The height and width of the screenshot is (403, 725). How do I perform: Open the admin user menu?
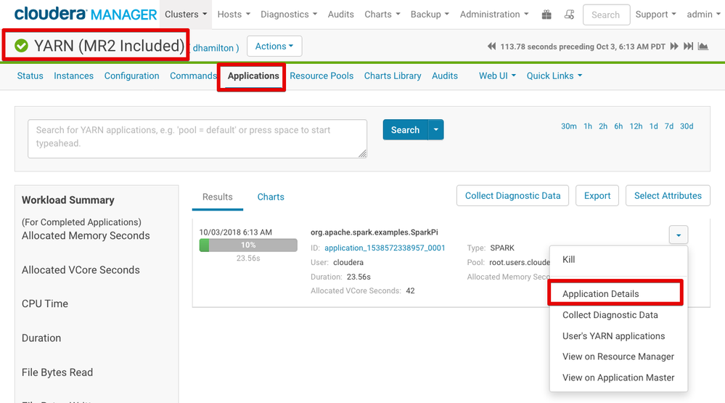tap(704, 15)
